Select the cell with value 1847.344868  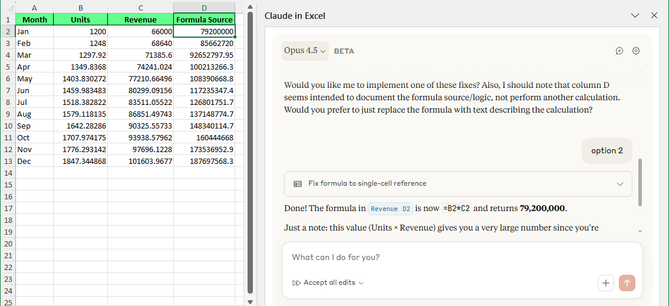click(81, 162)
